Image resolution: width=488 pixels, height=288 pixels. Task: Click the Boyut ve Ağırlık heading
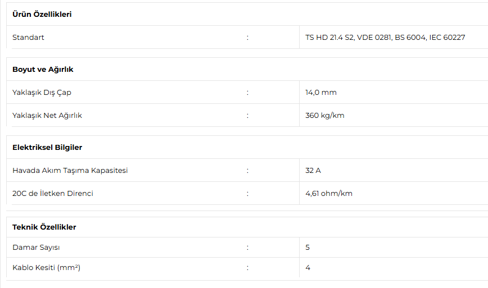(43, 69)
